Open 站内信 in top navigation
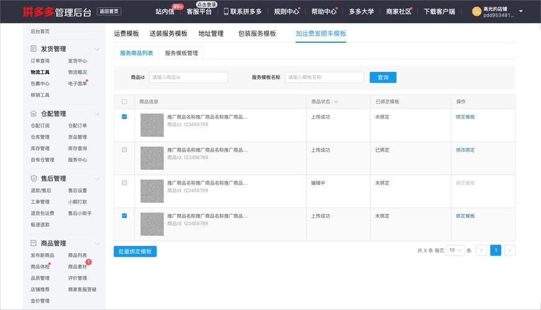 [165, 12]
